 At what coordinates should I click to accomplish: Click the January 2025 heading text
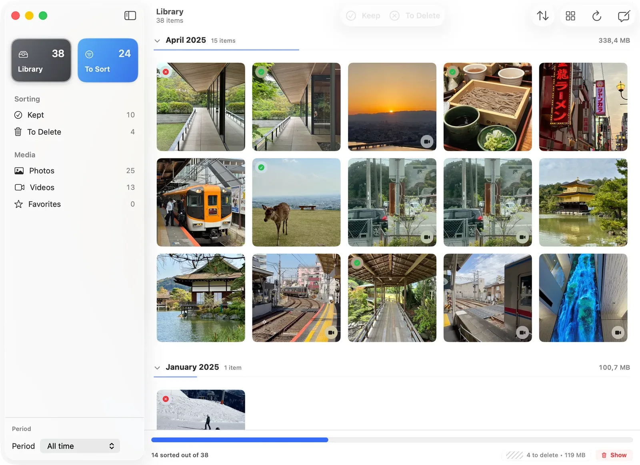tap(192, 367)
